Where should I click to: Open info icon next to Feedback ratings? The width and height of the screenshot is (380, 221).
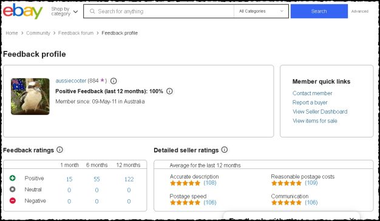pyautogui.click(x=59, y=150)
